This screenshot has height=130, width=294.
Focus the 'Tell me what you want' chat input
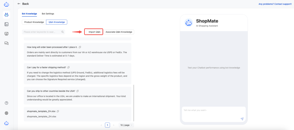pos(214,114)
